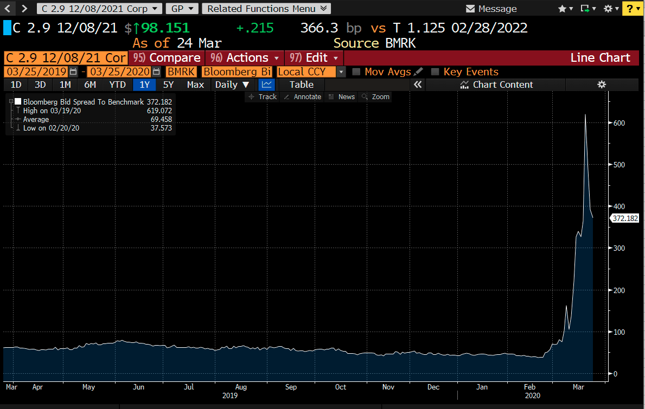Expand the Daily periodicity dropdown
Viewport: 645px width, 409px height.
tap(232, 85)
